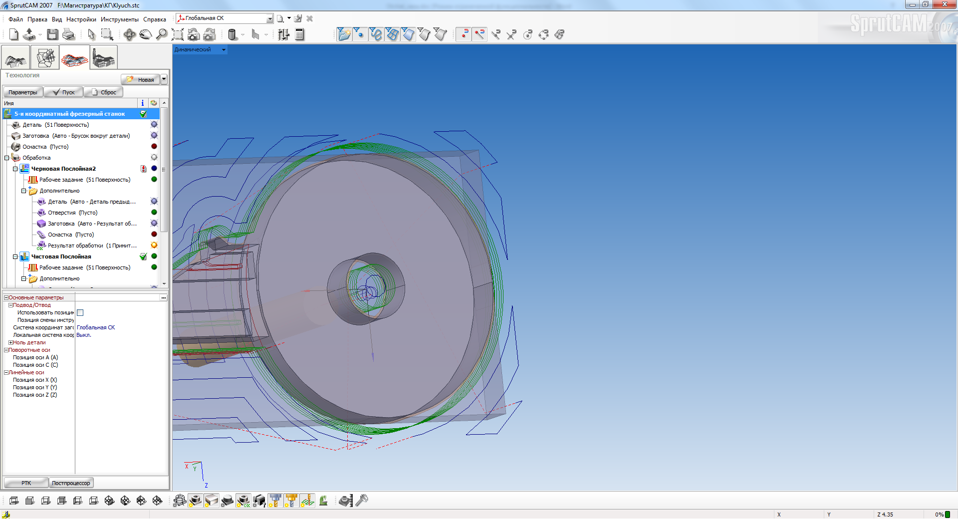958x519 pixels.
Task: Open the Справка menu
Action: point(155,19)
